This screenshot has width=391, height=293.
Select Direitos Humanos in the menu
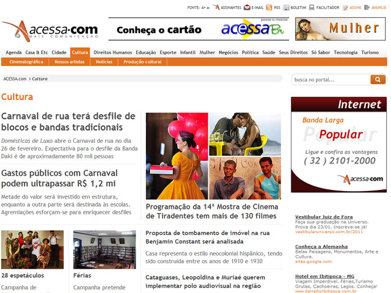click(112, 52)
